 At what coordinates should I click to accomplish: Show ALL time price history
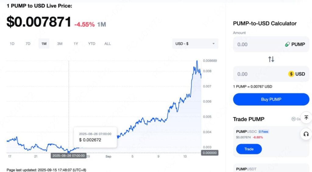point(108,44)
